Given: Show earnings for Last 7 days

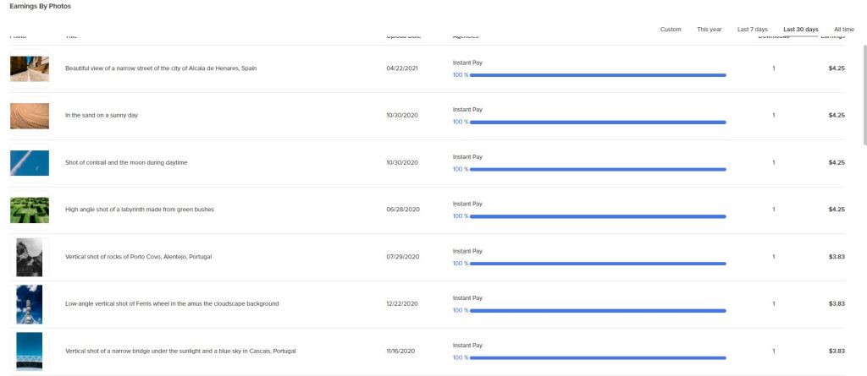Looking at the screenshot, I should click(x=752, y=30).
